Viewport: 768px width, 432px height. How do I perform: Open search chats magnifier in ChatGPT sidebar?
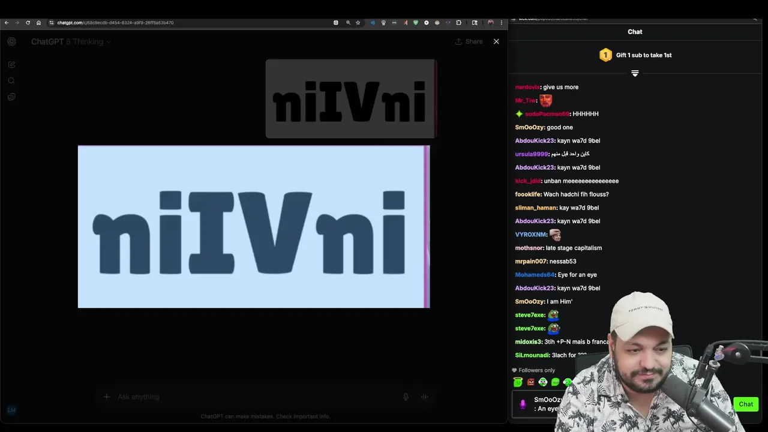(11, 81)
